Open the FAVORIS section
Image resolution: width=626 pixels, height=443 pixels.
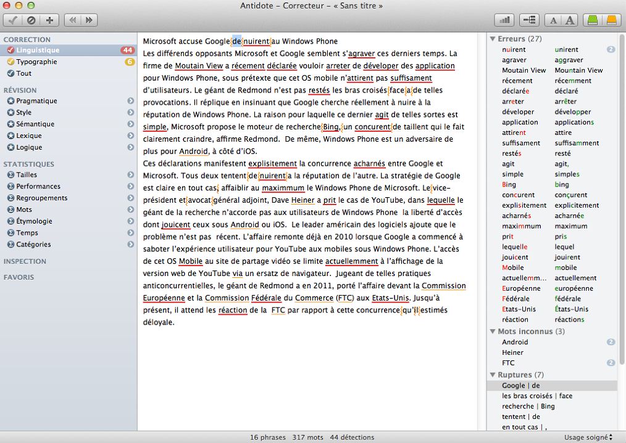pos(19,277)
